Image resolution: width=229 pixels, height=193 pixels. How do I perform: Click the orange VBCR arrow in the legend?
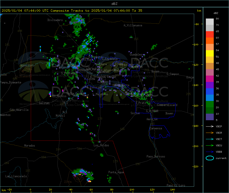tap(210, 133)
